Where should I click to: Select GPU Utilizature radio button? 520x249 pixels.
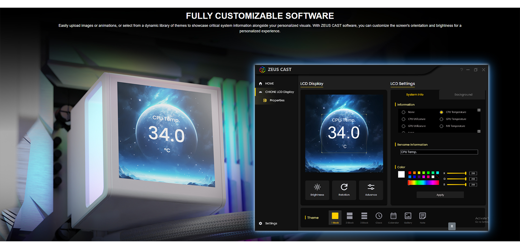pos(404,126)
